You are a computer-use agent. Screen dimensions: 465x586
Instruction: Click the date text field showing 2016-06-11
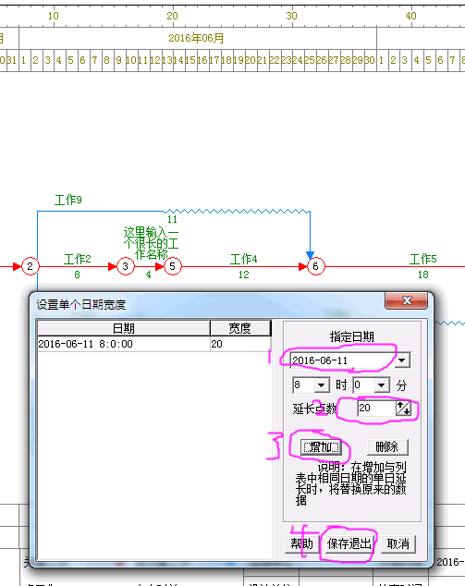pos(342,360)
